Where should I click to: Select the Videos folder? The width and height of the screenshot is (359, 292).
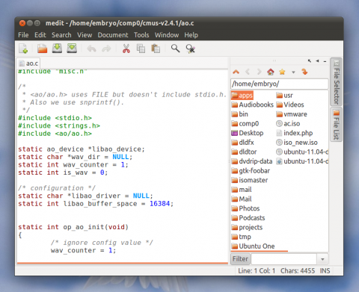(290, 105)
